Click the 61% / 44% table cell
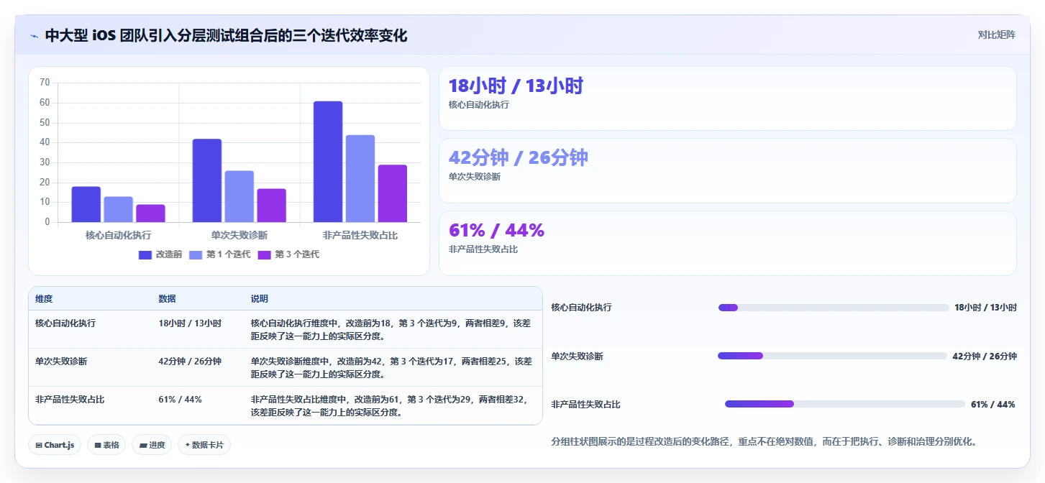The height and width of the screenshot is (483, 1045). (x=180, y=400)
